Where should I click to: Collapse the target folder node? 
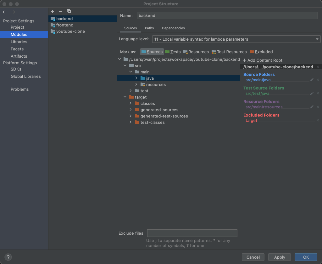[125, 97]
